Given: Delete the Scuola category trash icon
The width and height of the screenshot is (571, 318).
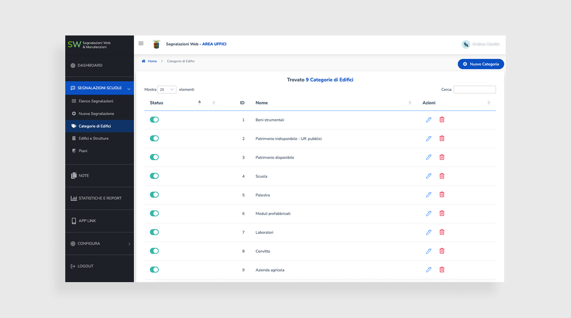Looking at the screenshot, I should (442, 176).
